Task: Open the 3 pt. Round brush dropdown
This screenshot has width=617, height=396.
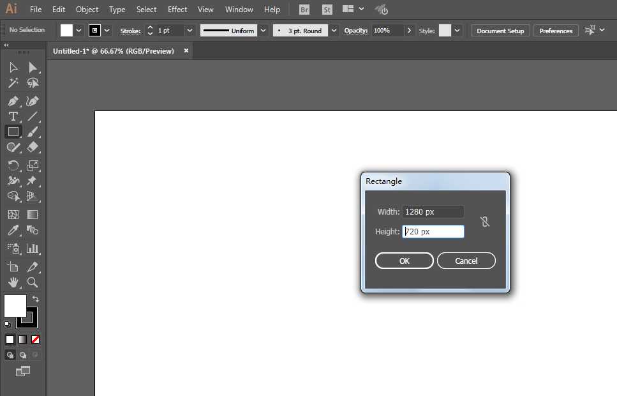Action: [x=334, y=31]
